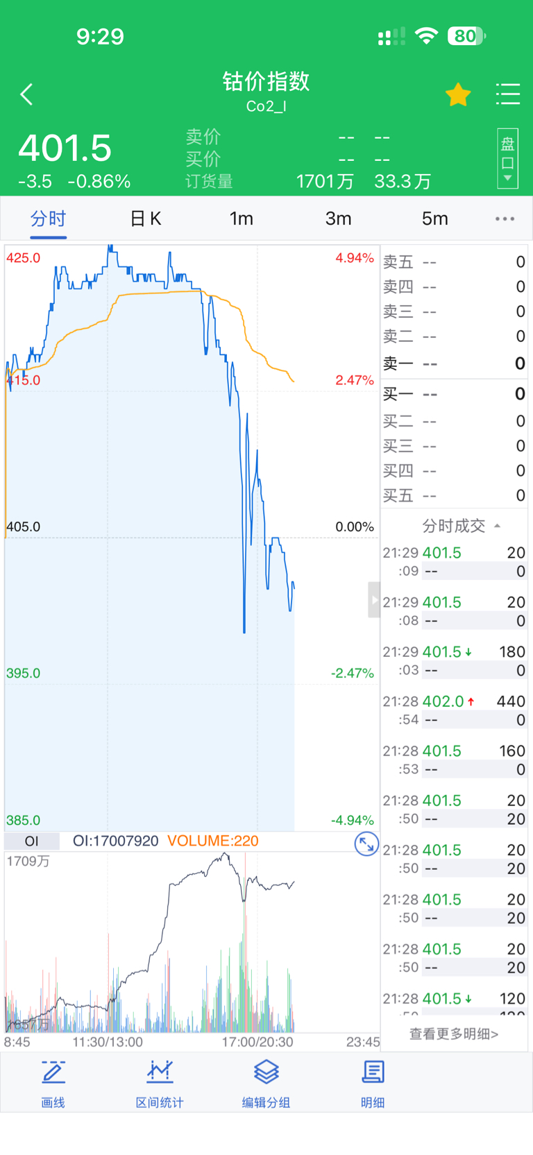Screen dimensions: 533x1155
Task: Tap the price 401.5 headline
Action: [x=65, y=148]
